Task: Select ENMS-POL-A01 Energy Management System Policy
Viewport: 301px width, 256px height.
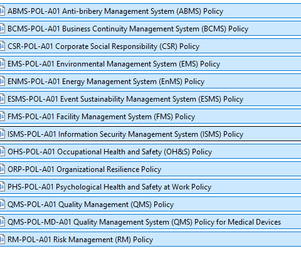Action: [x=150, y=81]
